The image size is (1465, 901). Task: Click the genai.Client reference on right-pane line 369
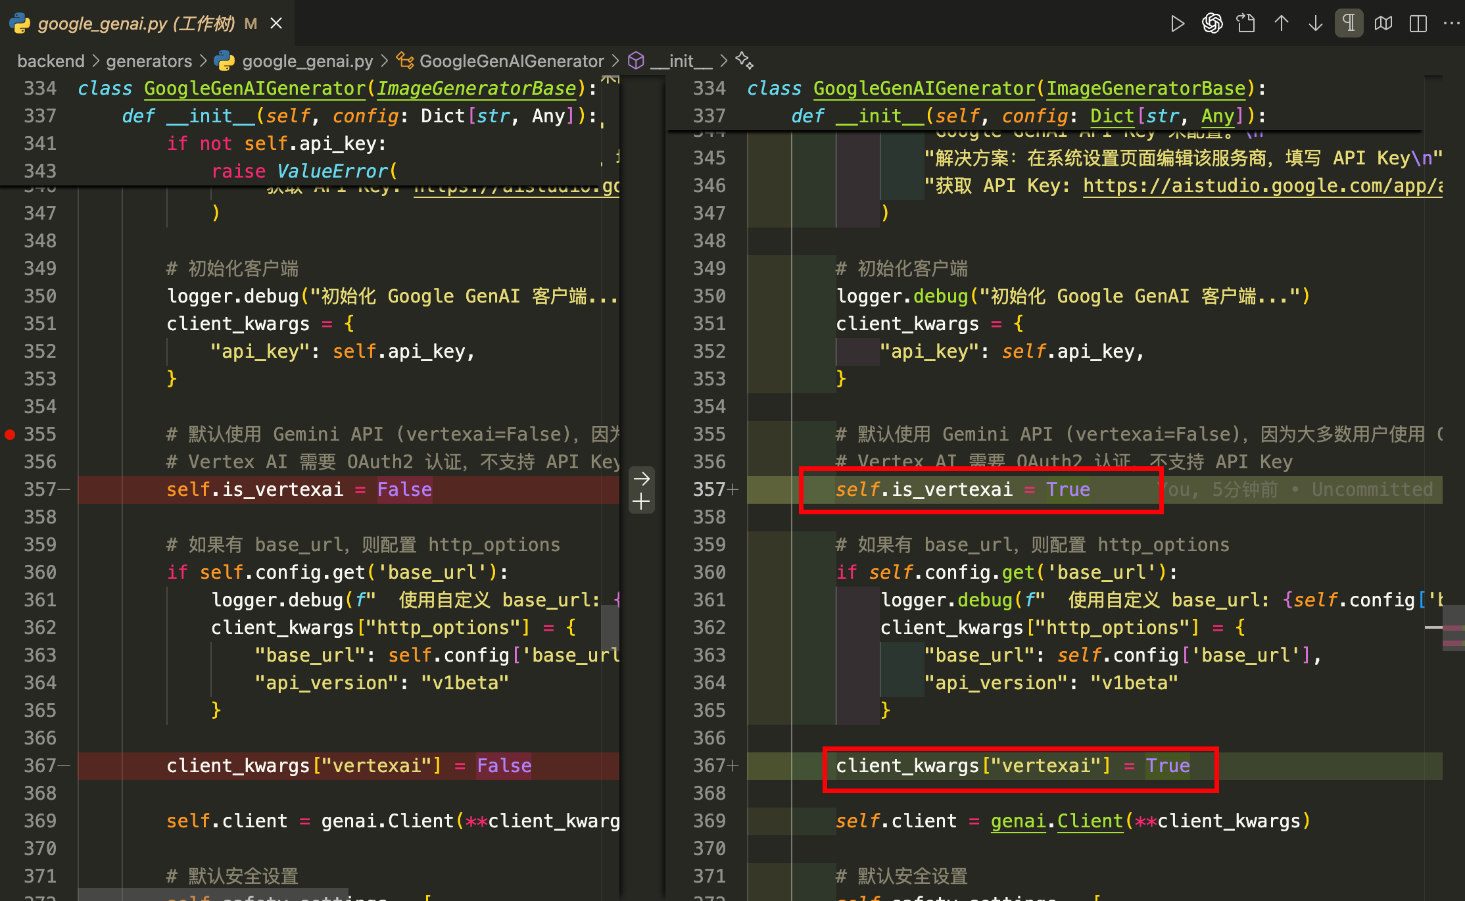1057,821
